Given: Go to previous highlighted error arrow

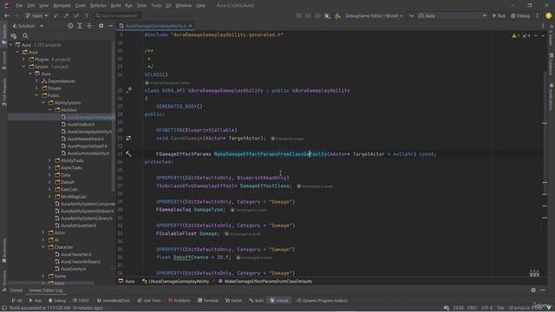Looking at the screenshot, I should click(536, 36).
